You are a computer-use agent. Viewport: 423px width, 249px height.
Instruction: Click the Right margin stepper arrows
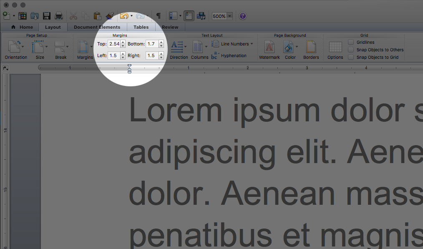point(161,55)
